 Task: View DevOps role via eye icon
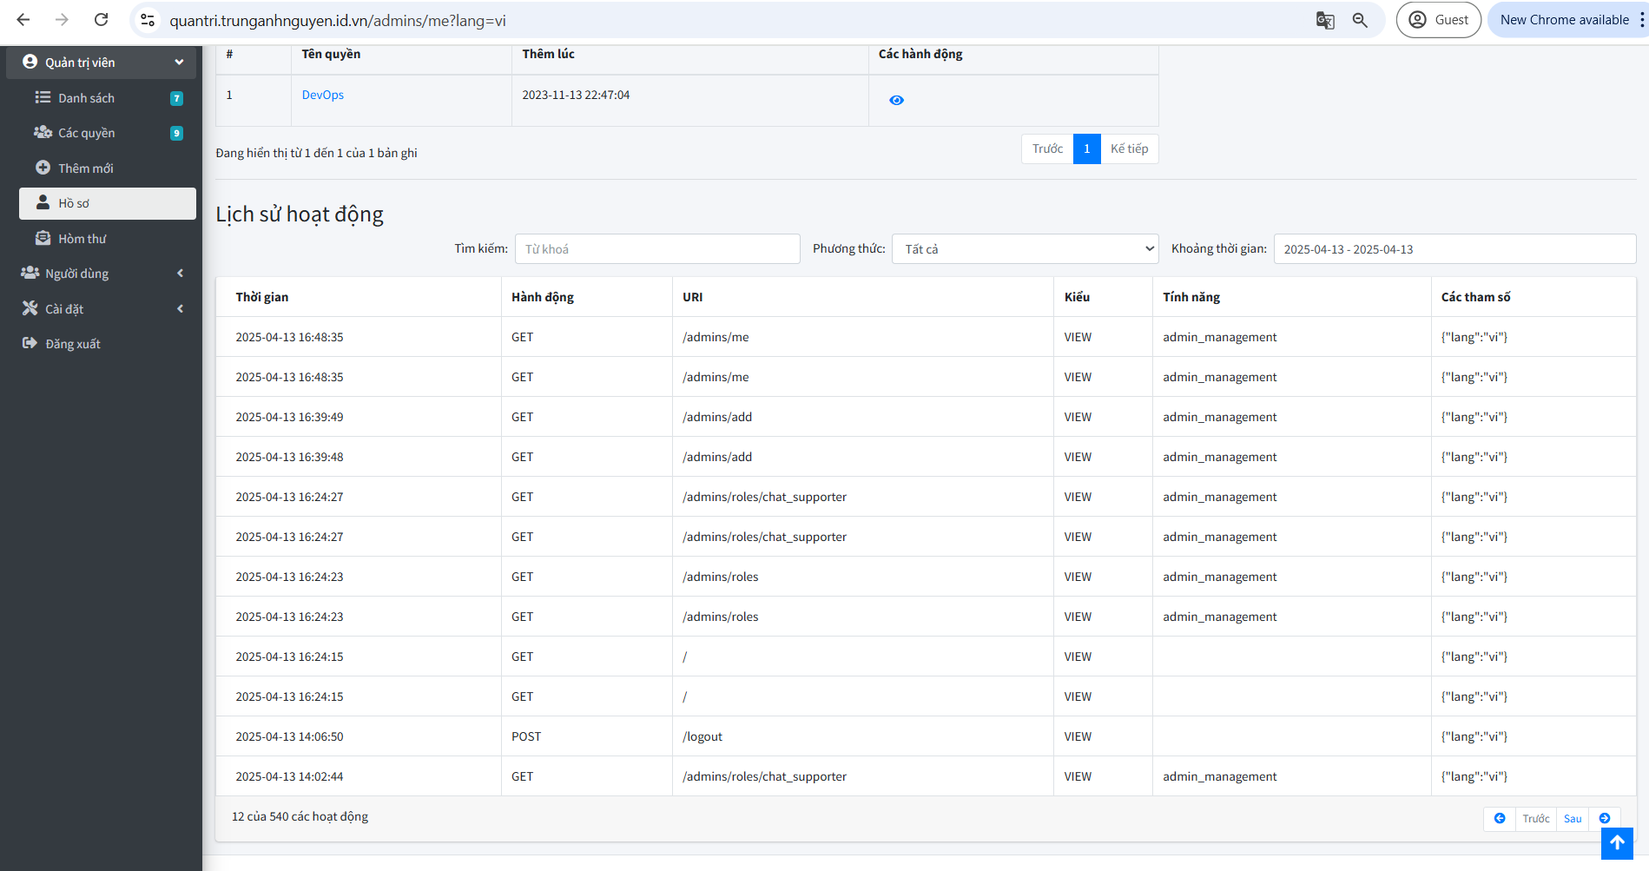[897, 101]
